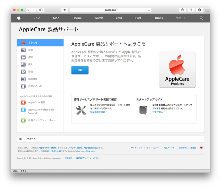Click the blue AppleCare Professional Support icon
This screenshot has width=221, height=188.
pos(23,110)
